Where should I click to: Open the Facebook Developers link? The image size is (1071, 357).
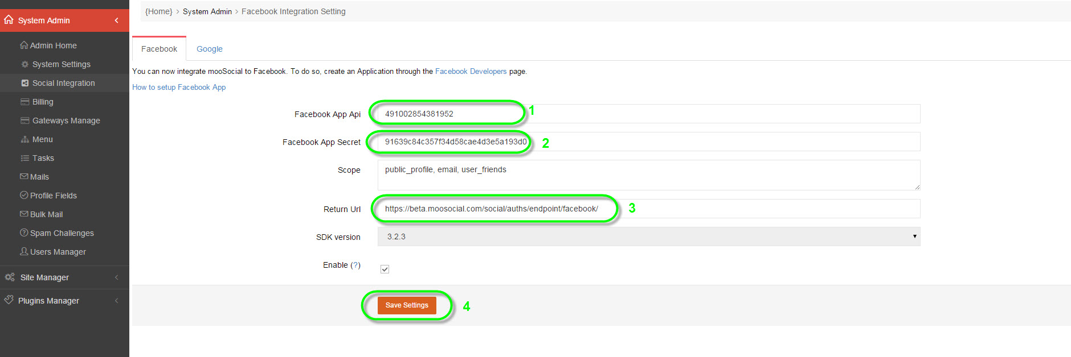(471, 72)
